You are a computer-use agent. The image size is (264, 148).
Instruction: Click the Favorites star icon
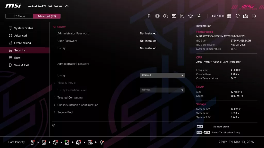190,16
